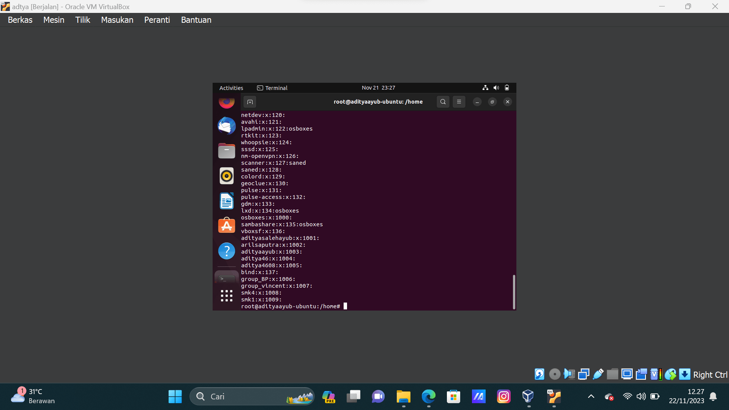Open the Tilik menu
Image resolution: width=729 pixels, height=410 pixels.
(82, 20)
